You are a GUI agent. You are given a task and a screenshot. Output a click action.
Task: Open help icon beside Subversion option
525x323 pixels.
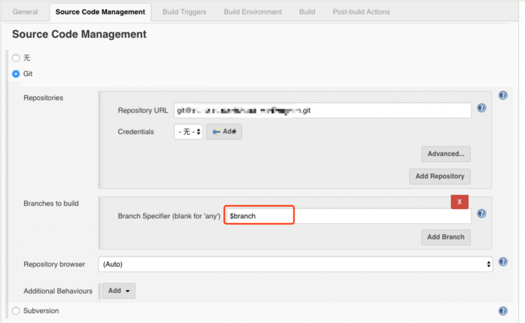coord(502,311)
